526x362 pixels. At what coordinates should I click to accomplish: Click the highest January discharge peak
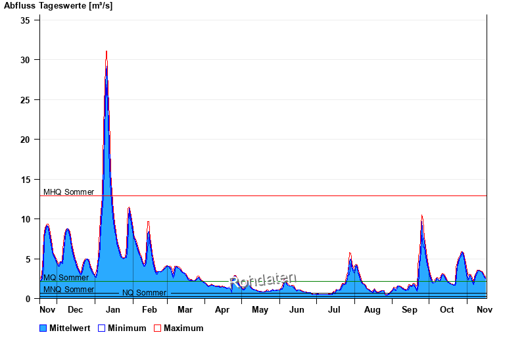click(107, 52)
